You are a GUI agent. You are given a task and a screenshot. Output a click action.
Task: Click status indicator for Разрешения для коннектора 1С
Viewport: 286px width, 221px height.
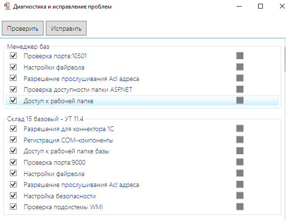[240, 128]
